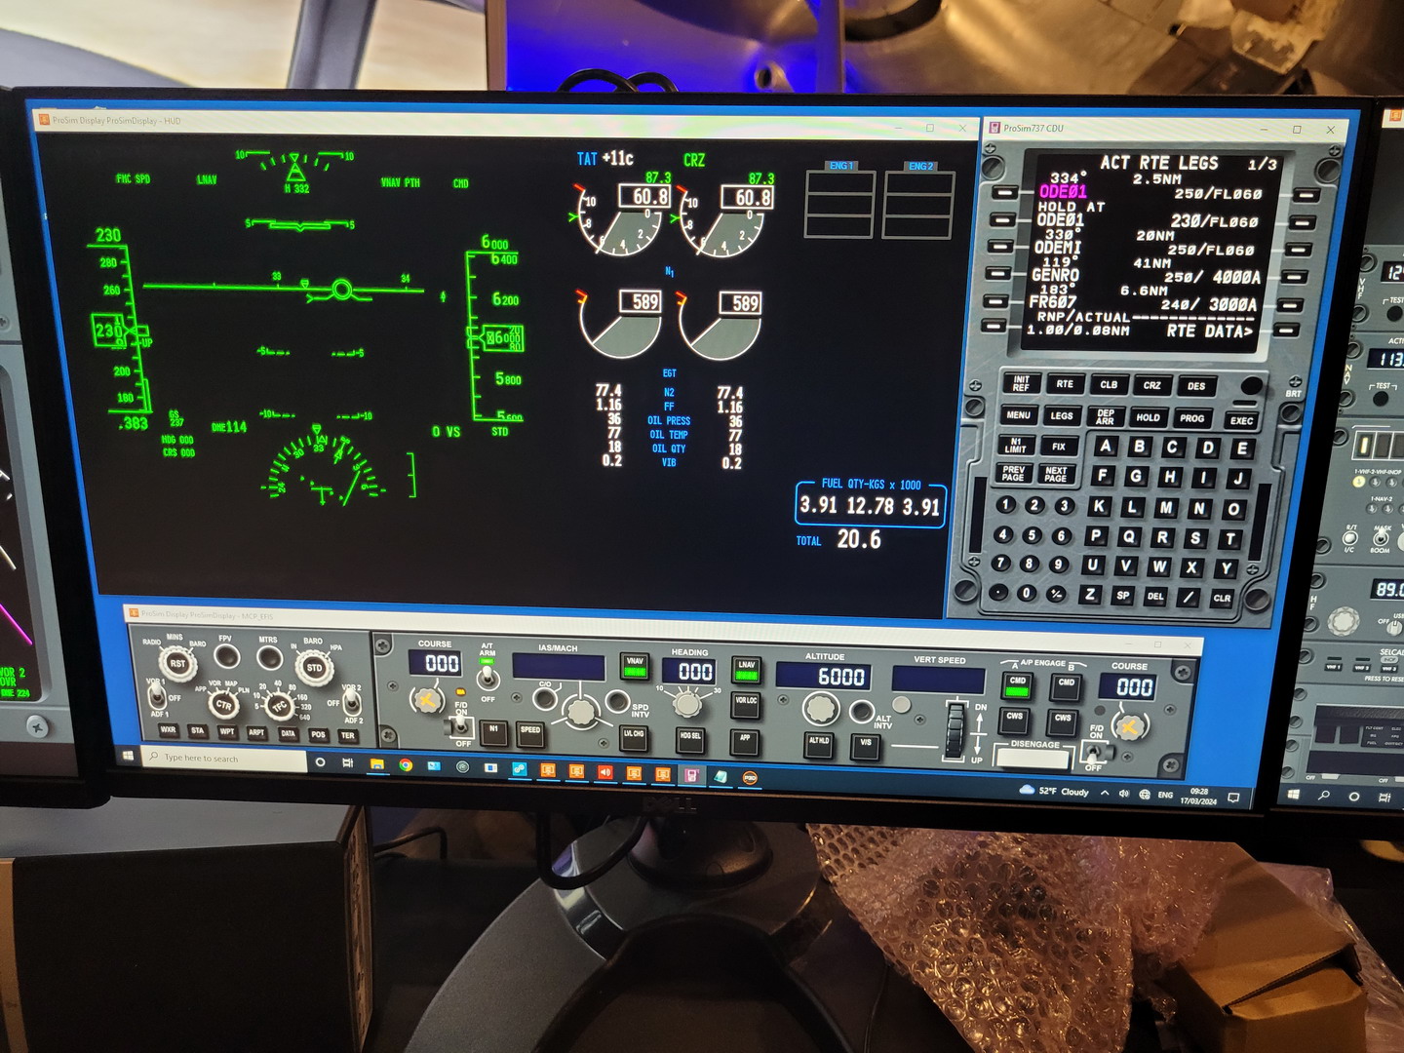Viewport: 1404px width, 1053px height.
Task: Click the Chrome icon in the taskbar
Action: point(405,765)
